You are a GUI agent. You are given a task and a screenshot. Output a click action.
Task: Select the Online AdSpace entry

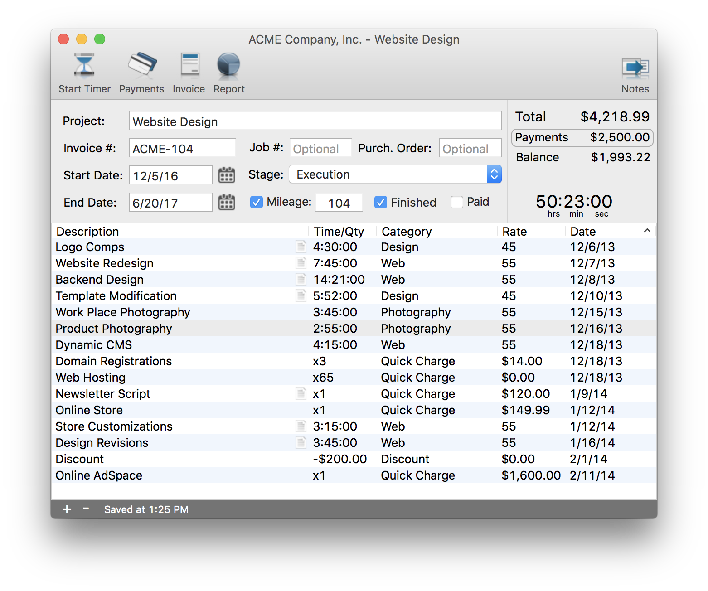point(354,475)
